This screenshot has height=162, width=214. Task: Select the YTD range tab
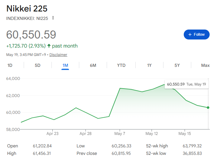pyautogui.click(x=121, y=65)
